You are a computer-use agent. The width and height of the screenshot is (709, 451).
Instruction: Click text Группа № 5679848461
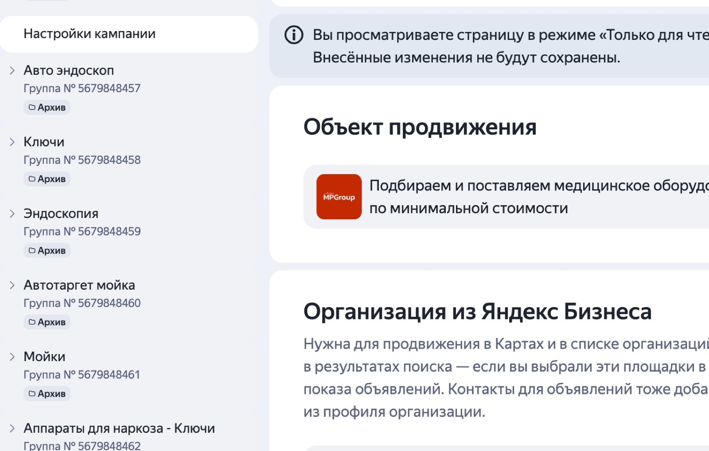coord(82,375)
